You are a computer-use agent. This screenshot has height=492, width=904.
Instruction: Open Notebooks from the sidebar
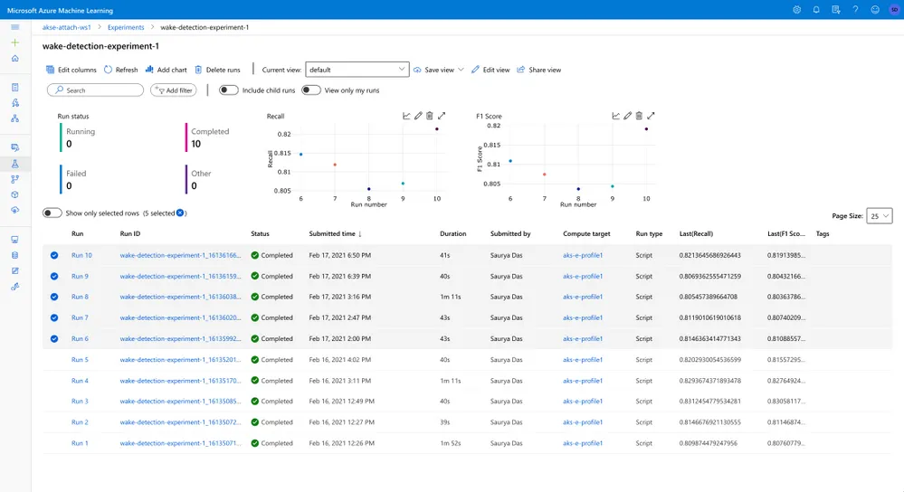click(x=15, y=88)
